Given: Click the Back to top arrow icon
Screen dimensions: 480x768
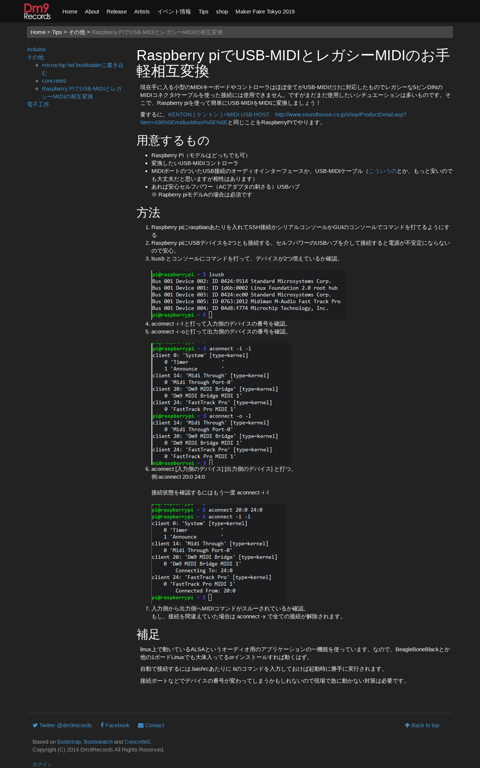Looking at the screenshot, I should coord(407,725).
